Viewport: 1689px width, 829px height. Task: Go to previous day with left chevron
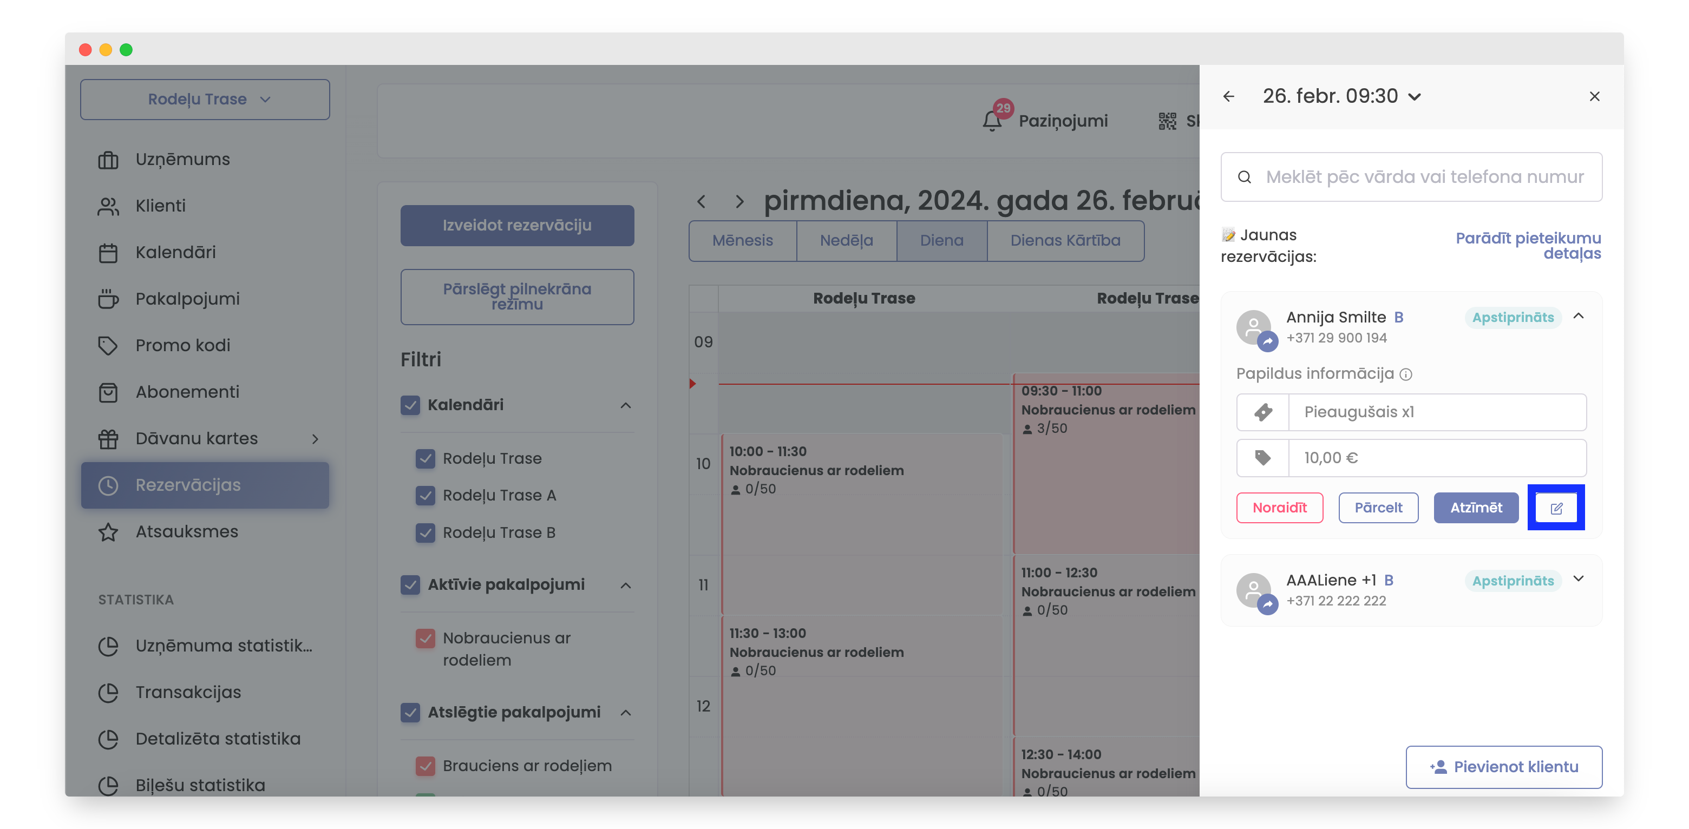(702, 201)
